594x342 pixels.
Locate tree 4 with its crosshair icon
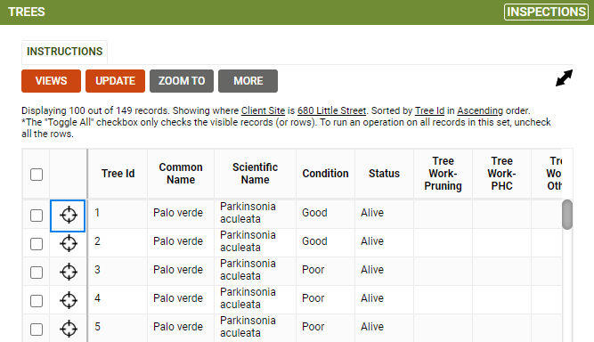(69, 301)
